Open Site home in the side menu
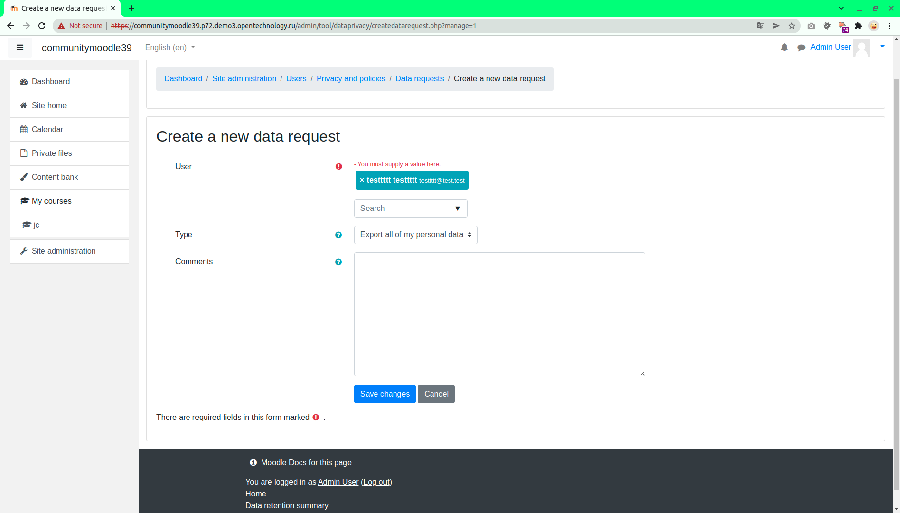This screenshot has width=900, height=513. pyautogui.click(x=69, y=106)
